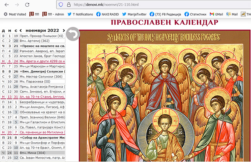The width and height of the screenshot is (251, 162).
Task: Open Преп. Прохор Пчињски entry
Action: click(42, 36)
